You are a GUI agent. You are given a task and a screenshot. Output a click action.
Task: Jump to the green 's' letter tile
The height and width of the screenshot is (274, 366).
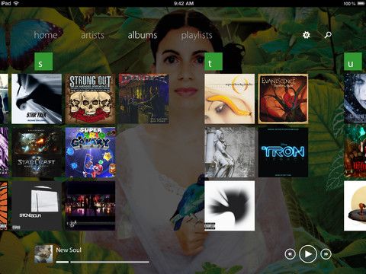(43, 62)
